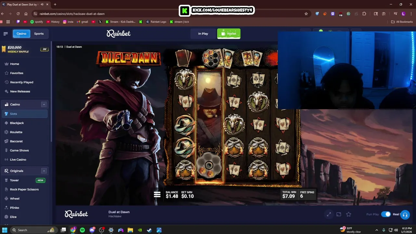Open the browser home page
This screenshot has height=234, width=416.
26,14
